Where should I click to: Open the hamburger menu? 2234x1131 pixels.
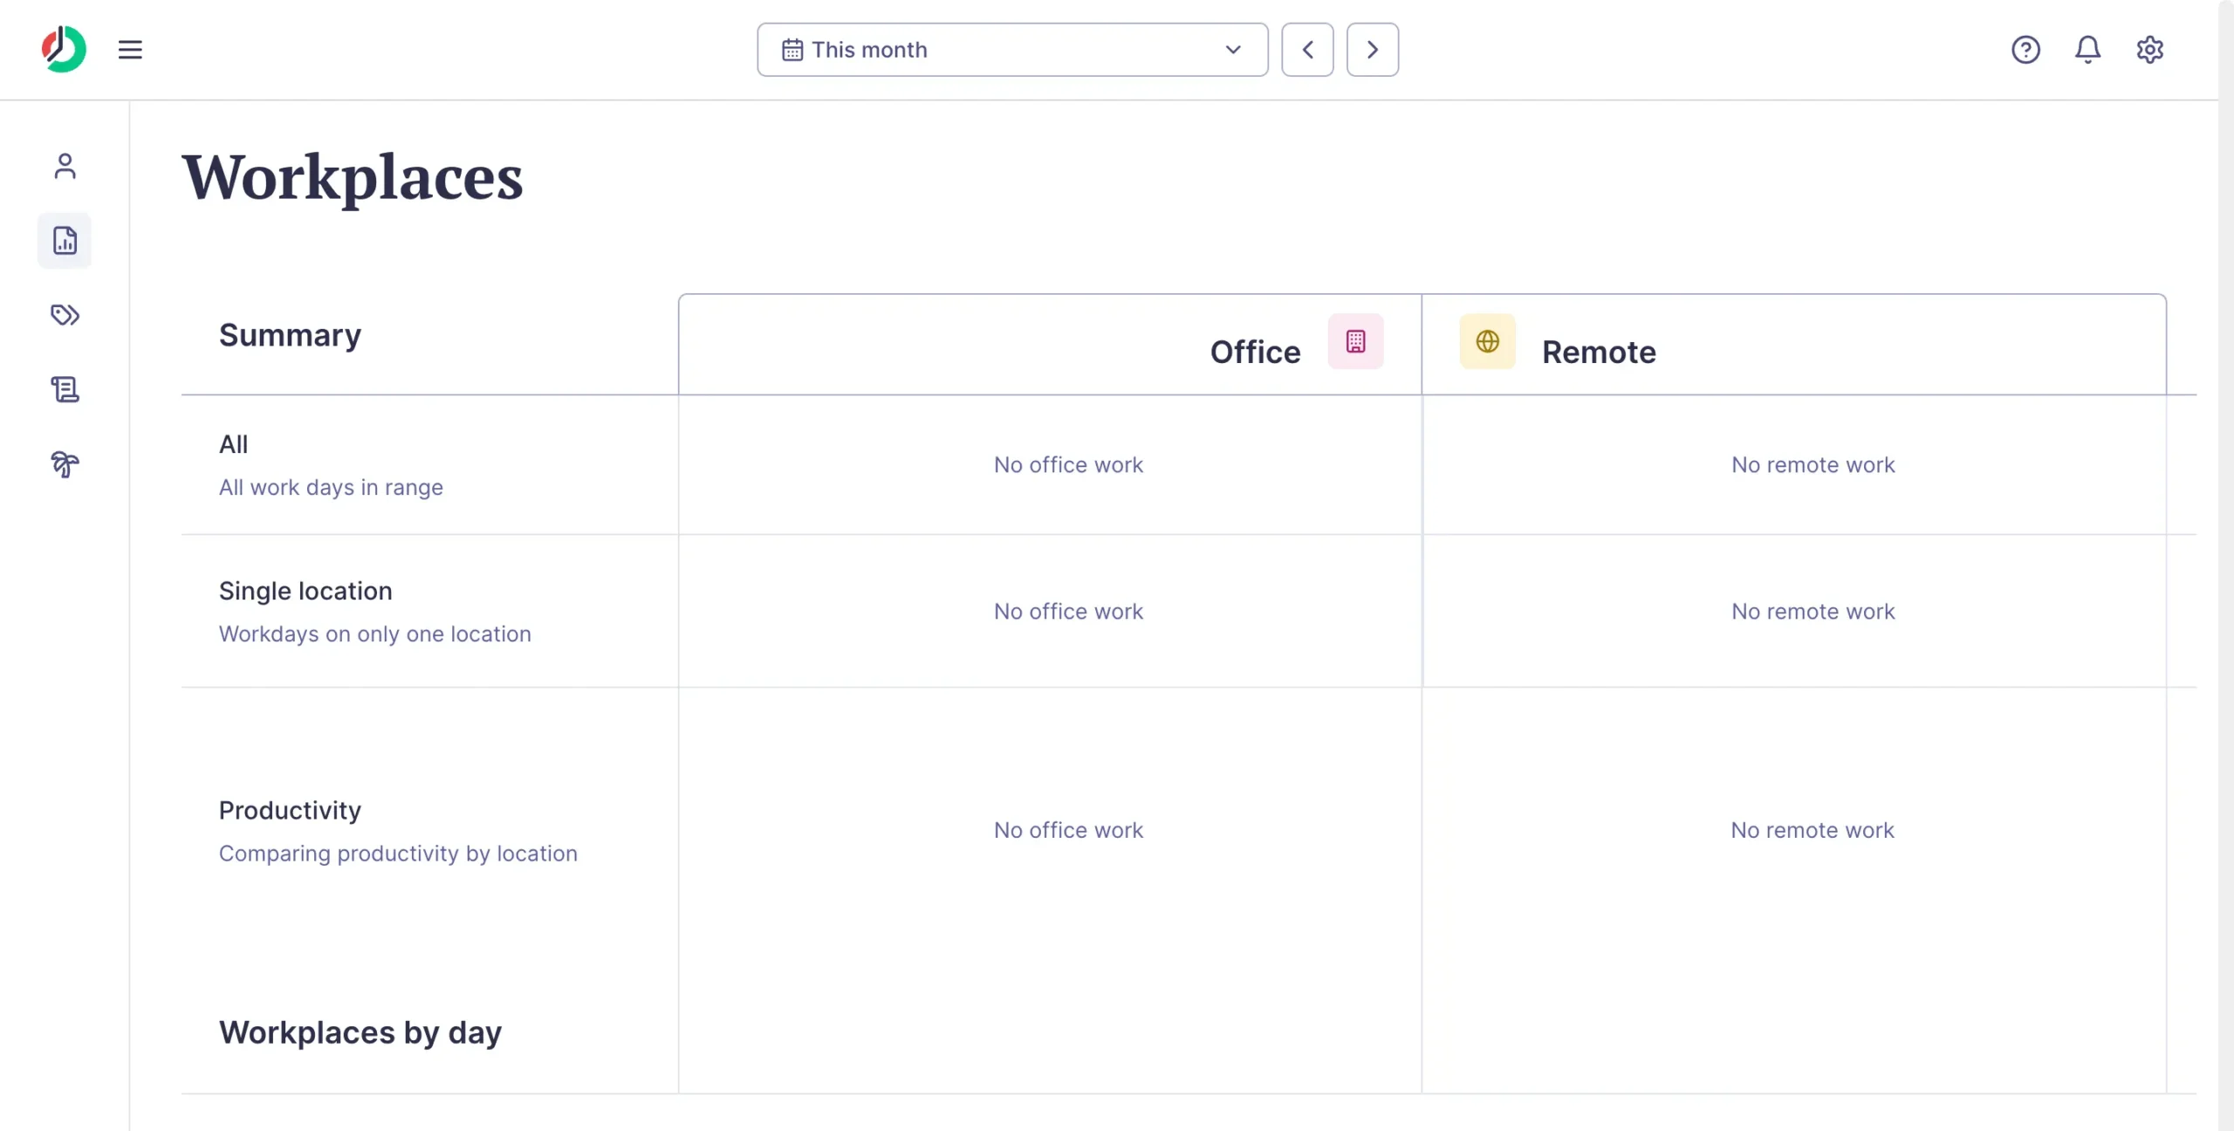[130, 50]
